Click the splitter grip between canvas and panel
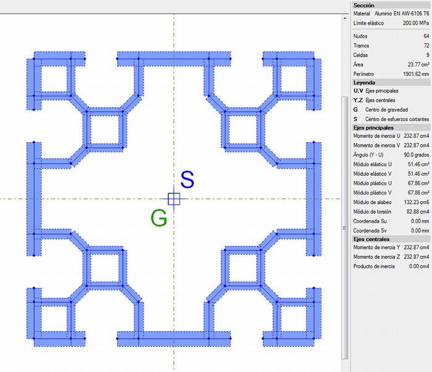The image size is (432, 372). pos(345,228)
